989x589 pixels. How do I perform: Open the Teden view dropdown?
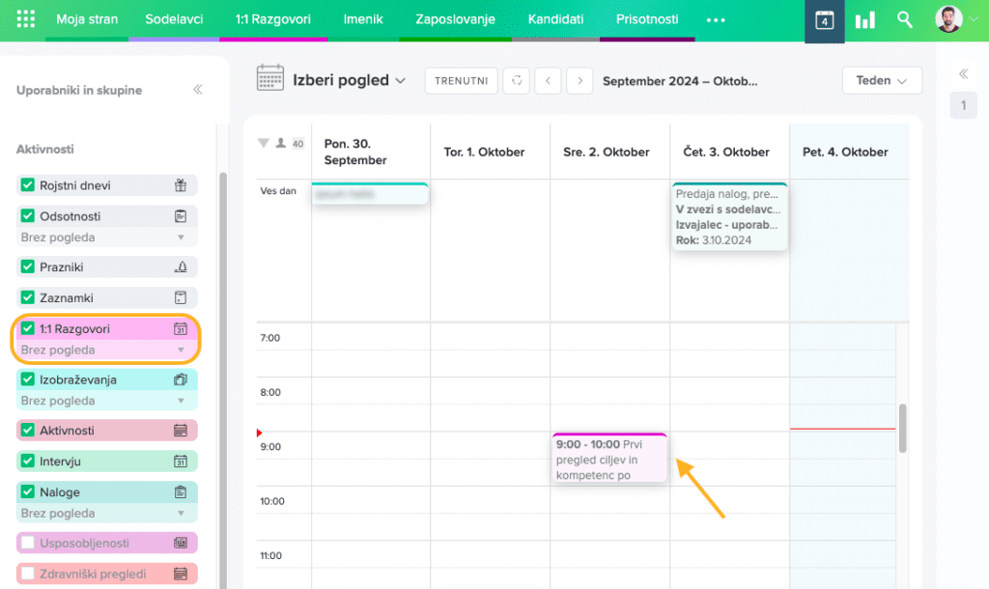(881, 81)
